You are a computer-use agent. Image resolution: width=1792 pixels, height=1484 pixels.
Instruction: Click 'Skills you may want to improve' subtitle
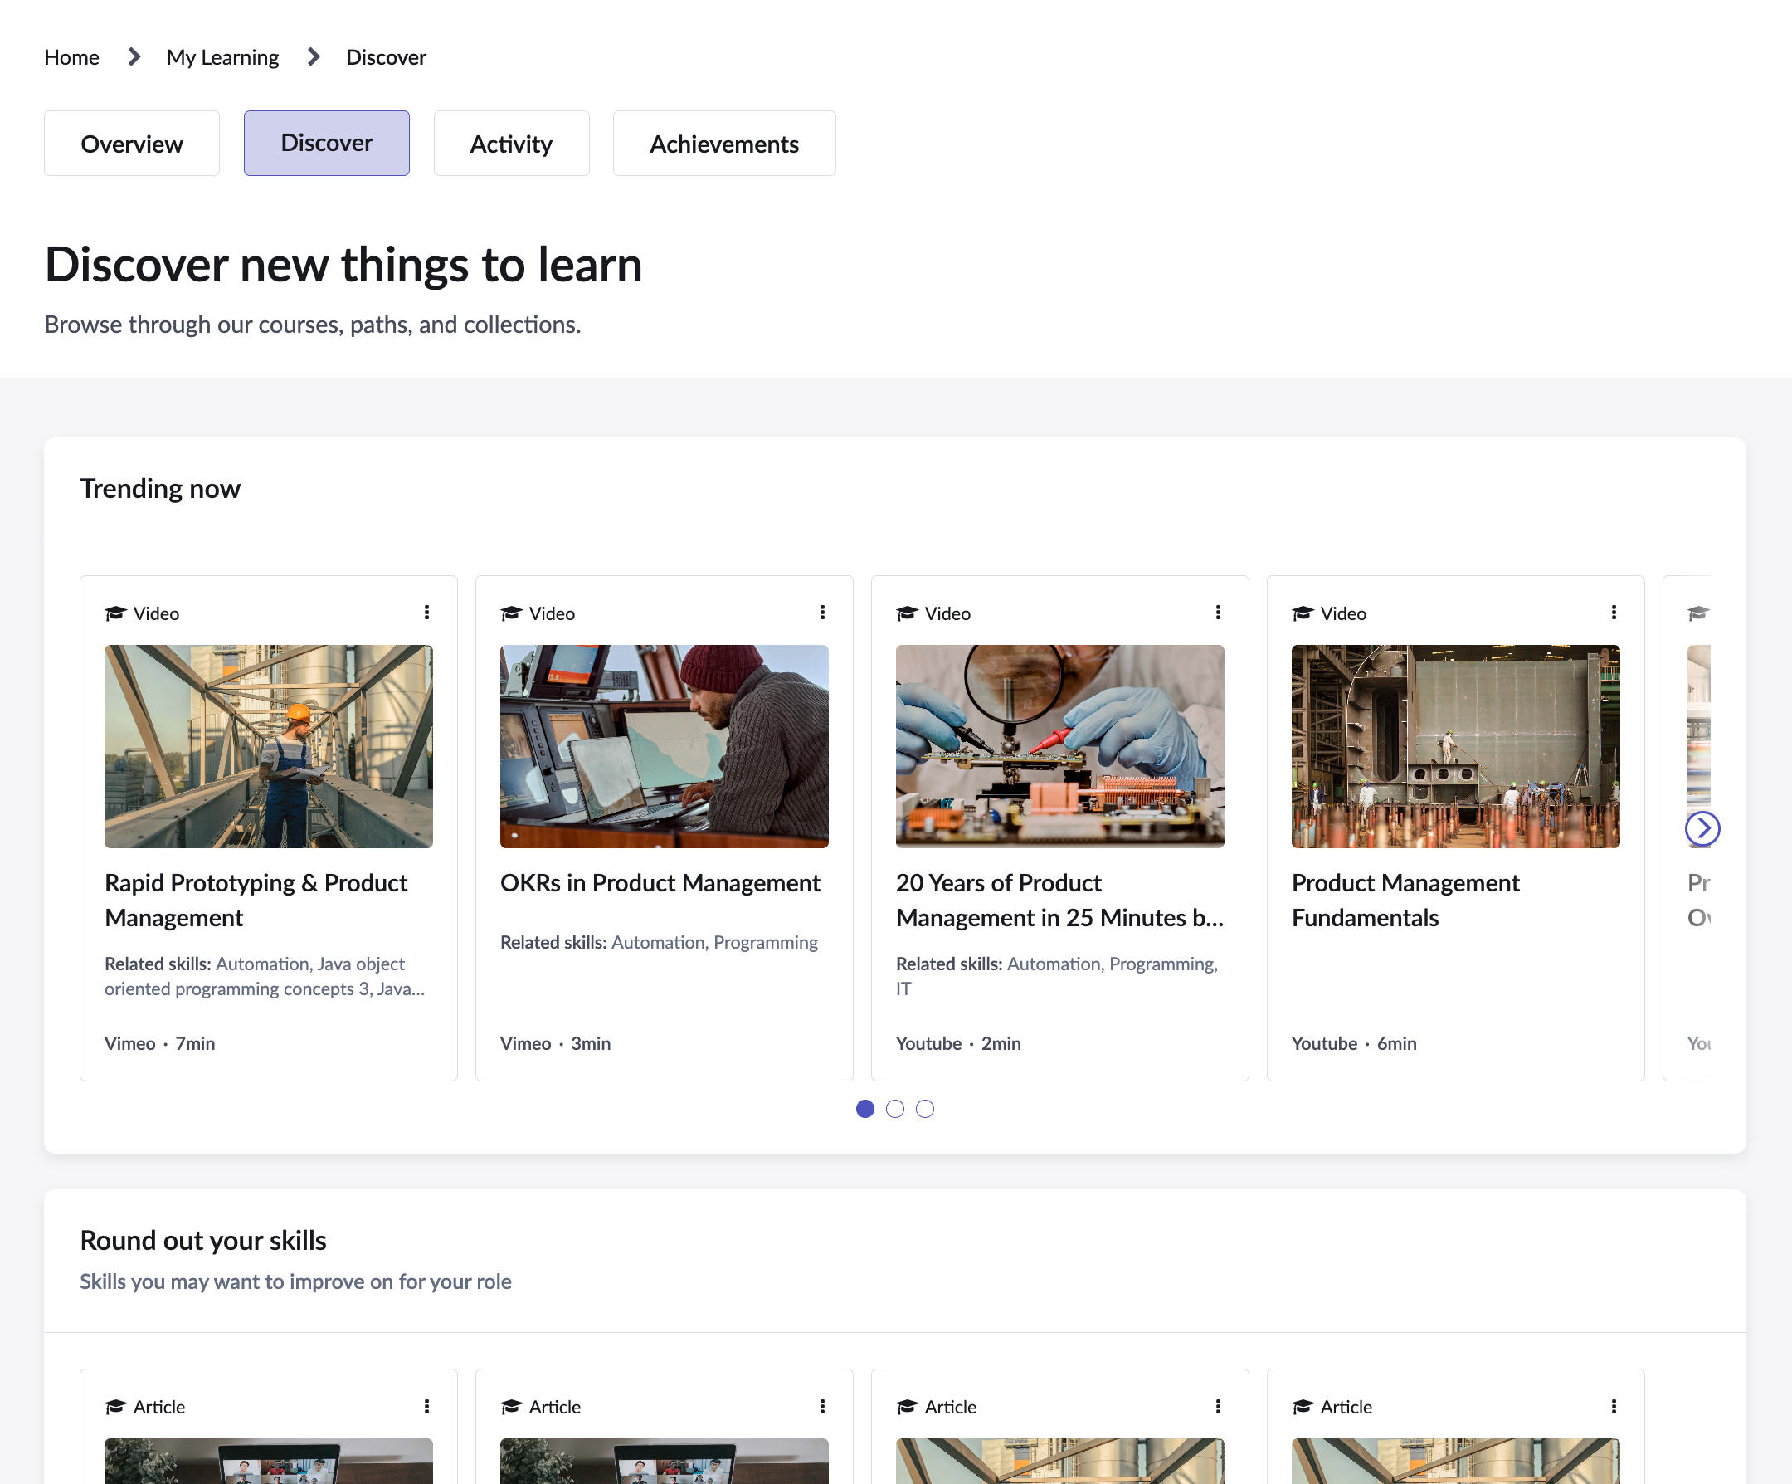click(295, 1281)
